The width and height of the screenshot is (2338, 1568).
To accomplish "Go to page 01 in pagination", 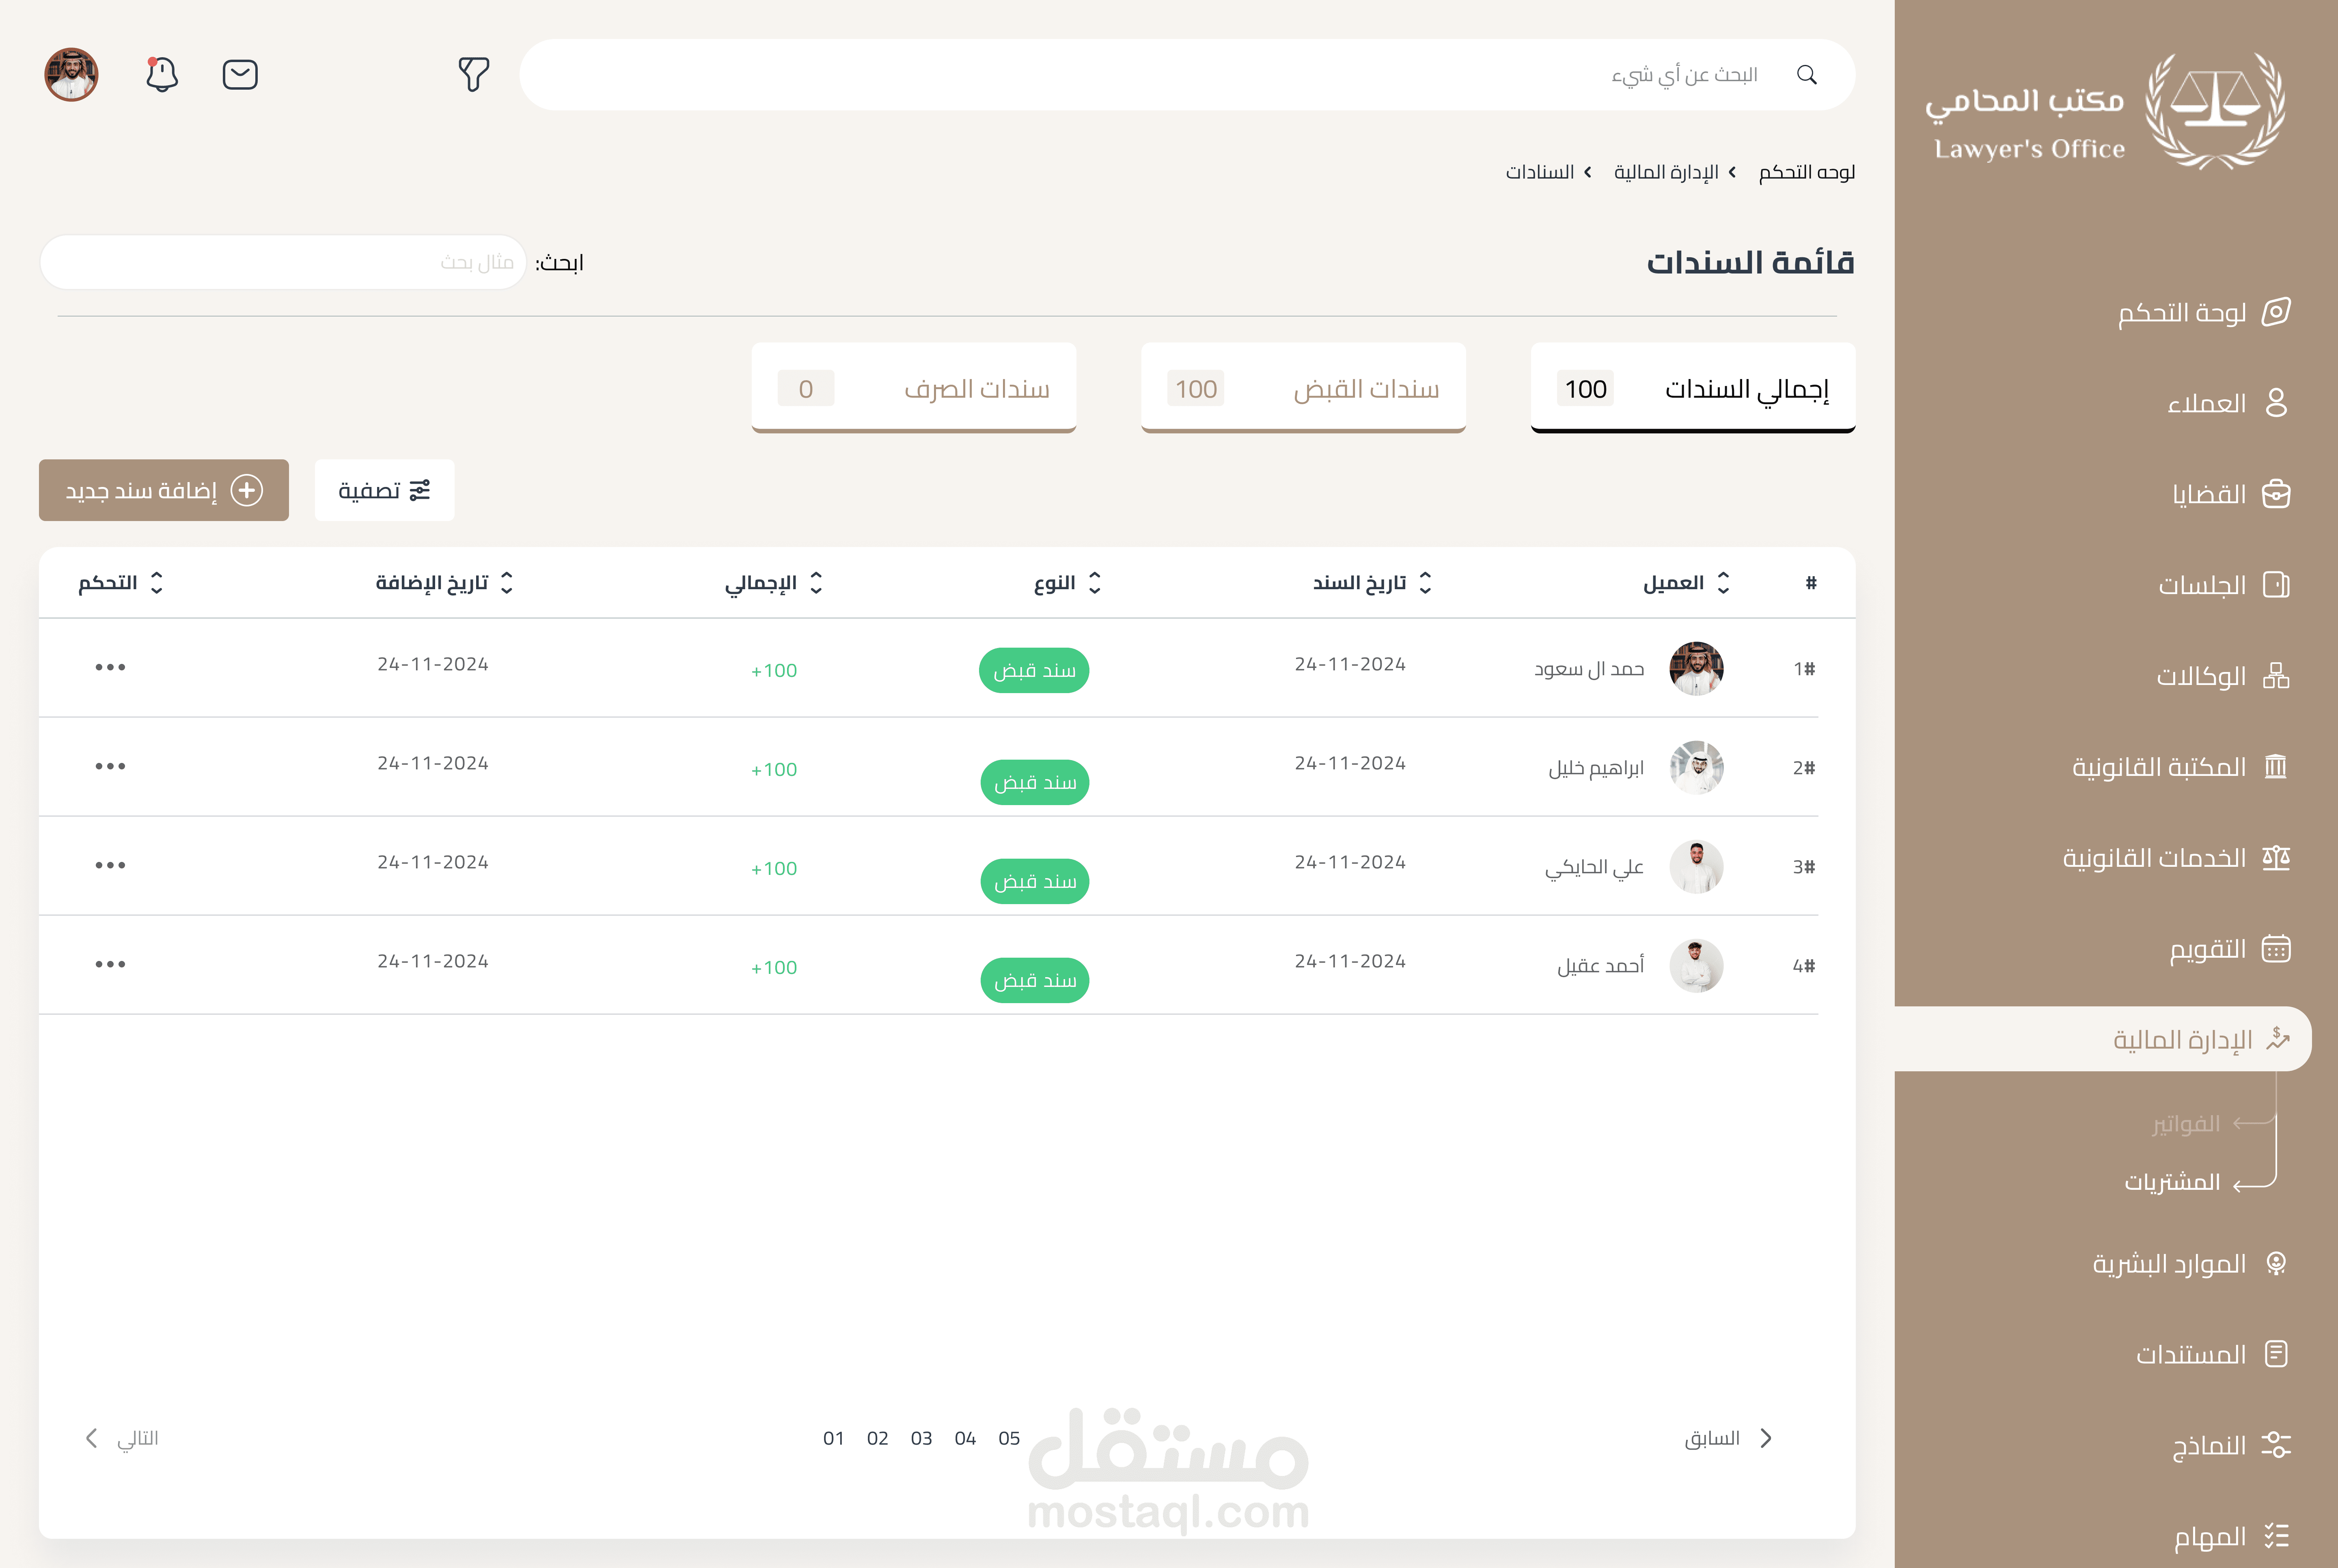I will (833, 1438).
